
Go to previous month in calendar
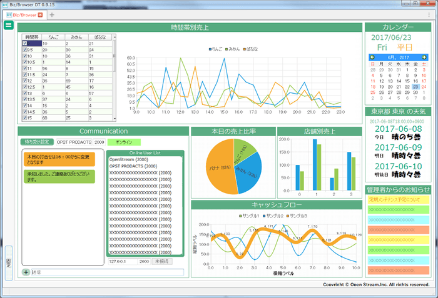tap(373, 57)
